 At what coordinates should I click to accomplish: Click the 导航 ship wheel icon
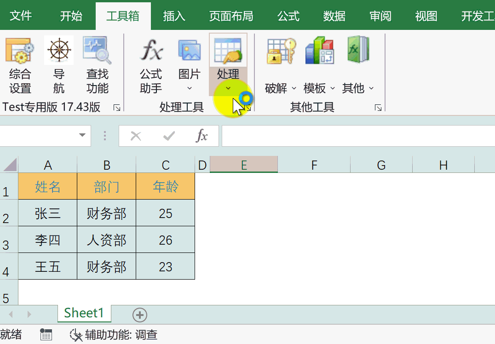click(59, 51)
